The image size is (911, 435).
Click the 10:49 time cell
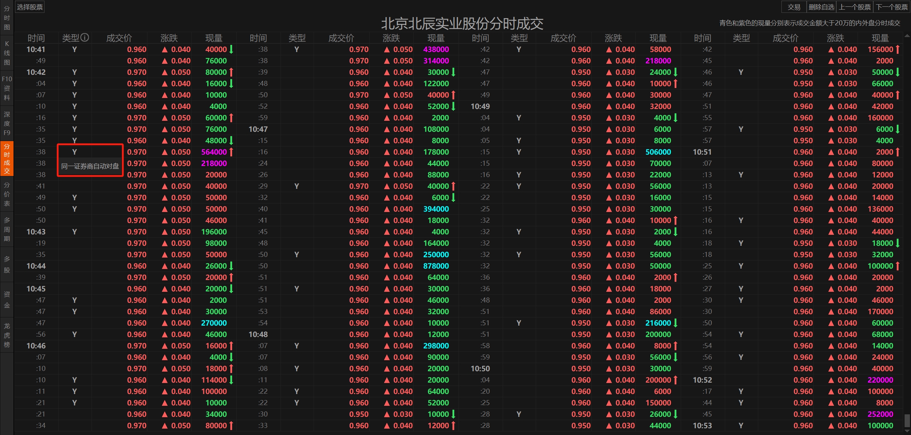pyautogui.click(x=480, y=106)
